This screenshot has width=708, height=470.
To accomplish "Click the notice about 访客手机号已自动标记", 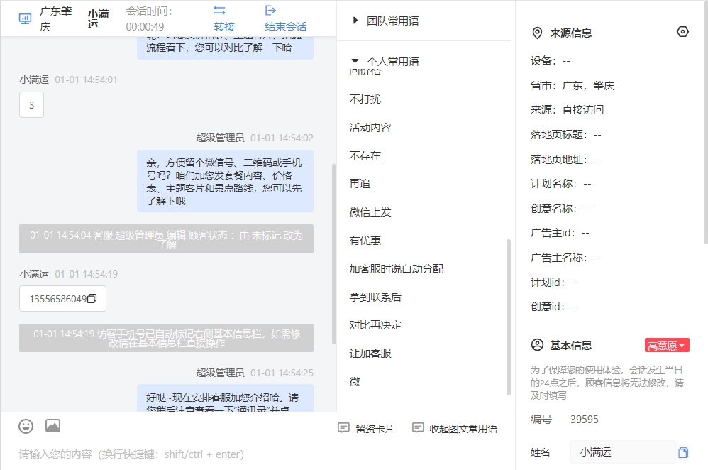I will (x=166, y=338).
